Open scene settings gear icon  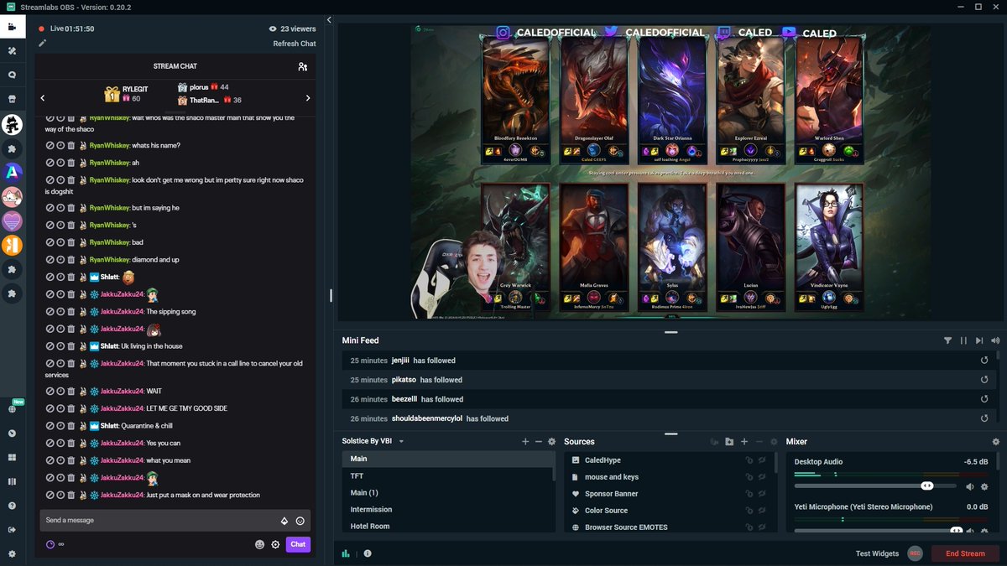tap(552, 442)
